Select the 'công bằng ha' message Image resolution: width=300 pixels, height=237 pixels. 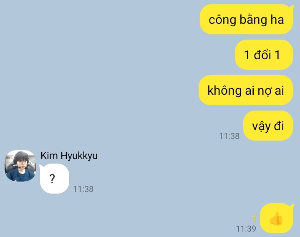[x=247, y=19]
